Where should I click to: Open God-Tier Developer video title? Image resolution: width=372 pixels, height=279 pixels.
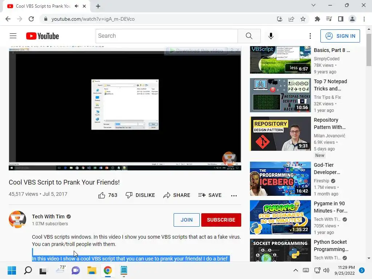327,169
